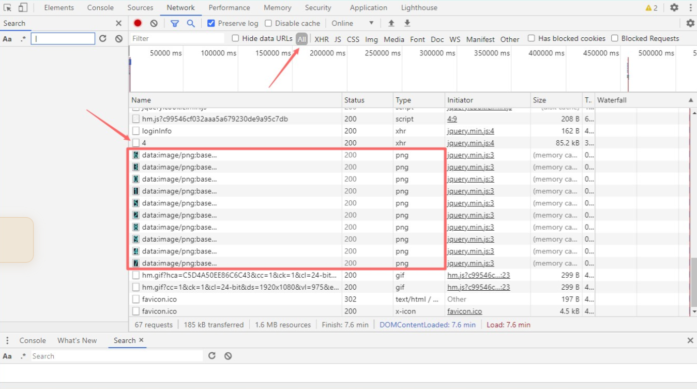Click the warnings counter showing 2

[x=651, y=8]
